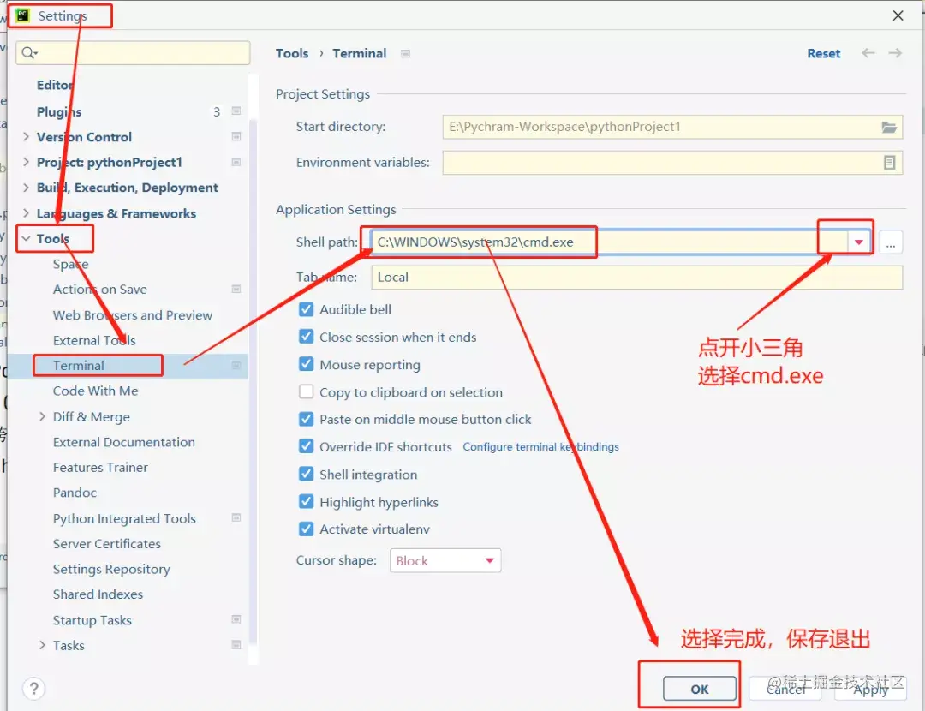The height and width of the screenshot is (711, 925).
Task: Select Plugins in settings tree
Action: click(x=59, y=111)
